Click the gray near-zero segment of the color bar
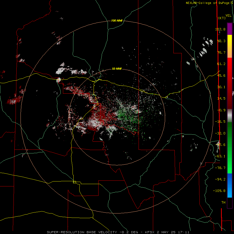 [230, 116]
